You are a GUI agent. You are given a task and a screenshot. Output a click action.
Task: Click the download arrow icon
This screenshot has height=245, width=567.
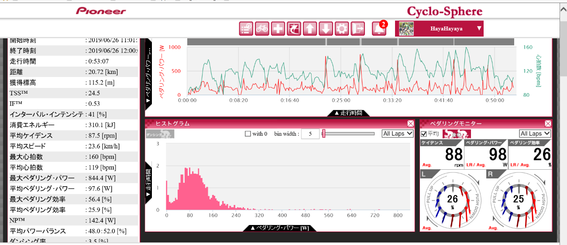326,29
